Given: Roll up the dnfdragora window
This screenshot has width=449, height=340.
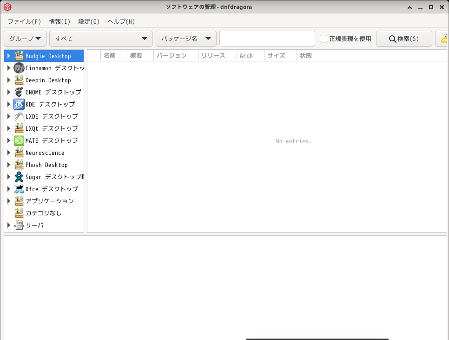Looking at the screenshot, I should coord(410,7).
